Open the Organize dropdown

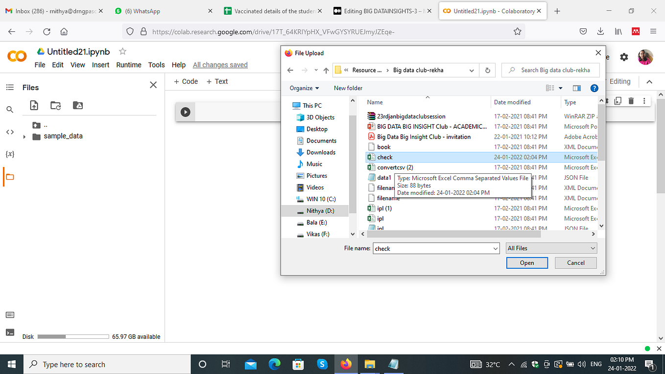[x=303, y=88]
